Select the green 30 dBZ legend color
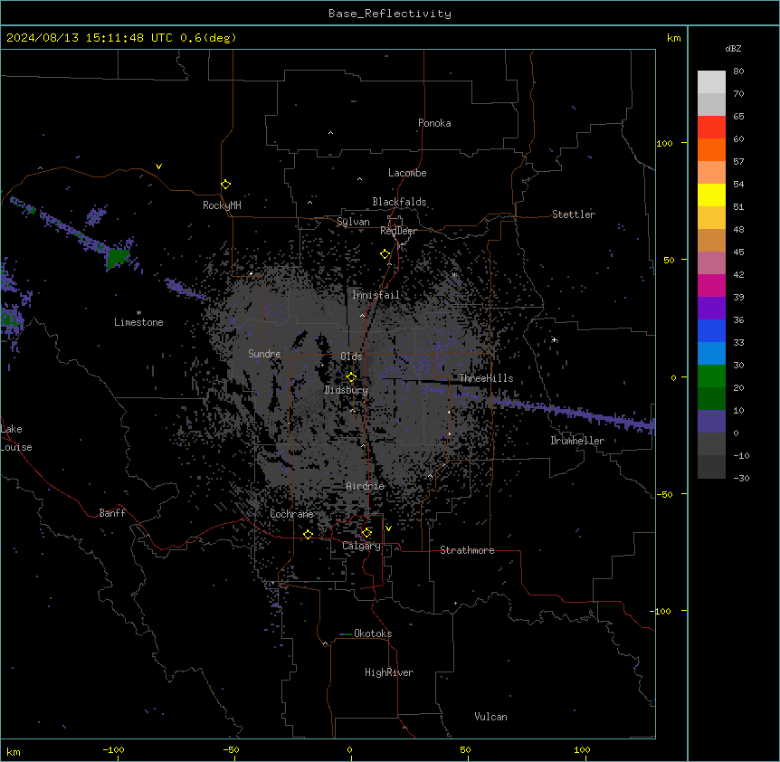This screenshot has width=780, height=762. click(x=711, y=376)
